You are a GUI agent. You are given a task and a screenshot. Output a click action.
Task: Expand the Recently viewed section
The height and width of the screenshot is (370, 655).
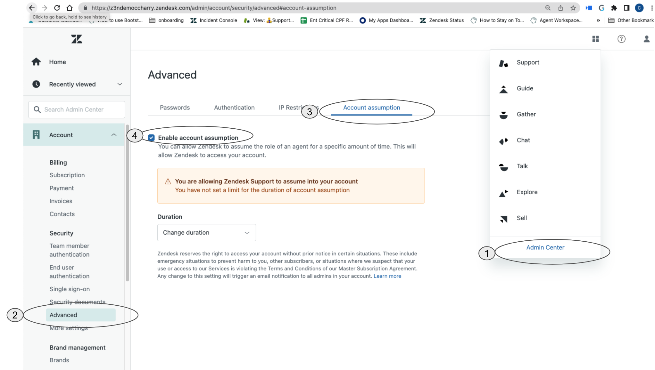point(120,84)
